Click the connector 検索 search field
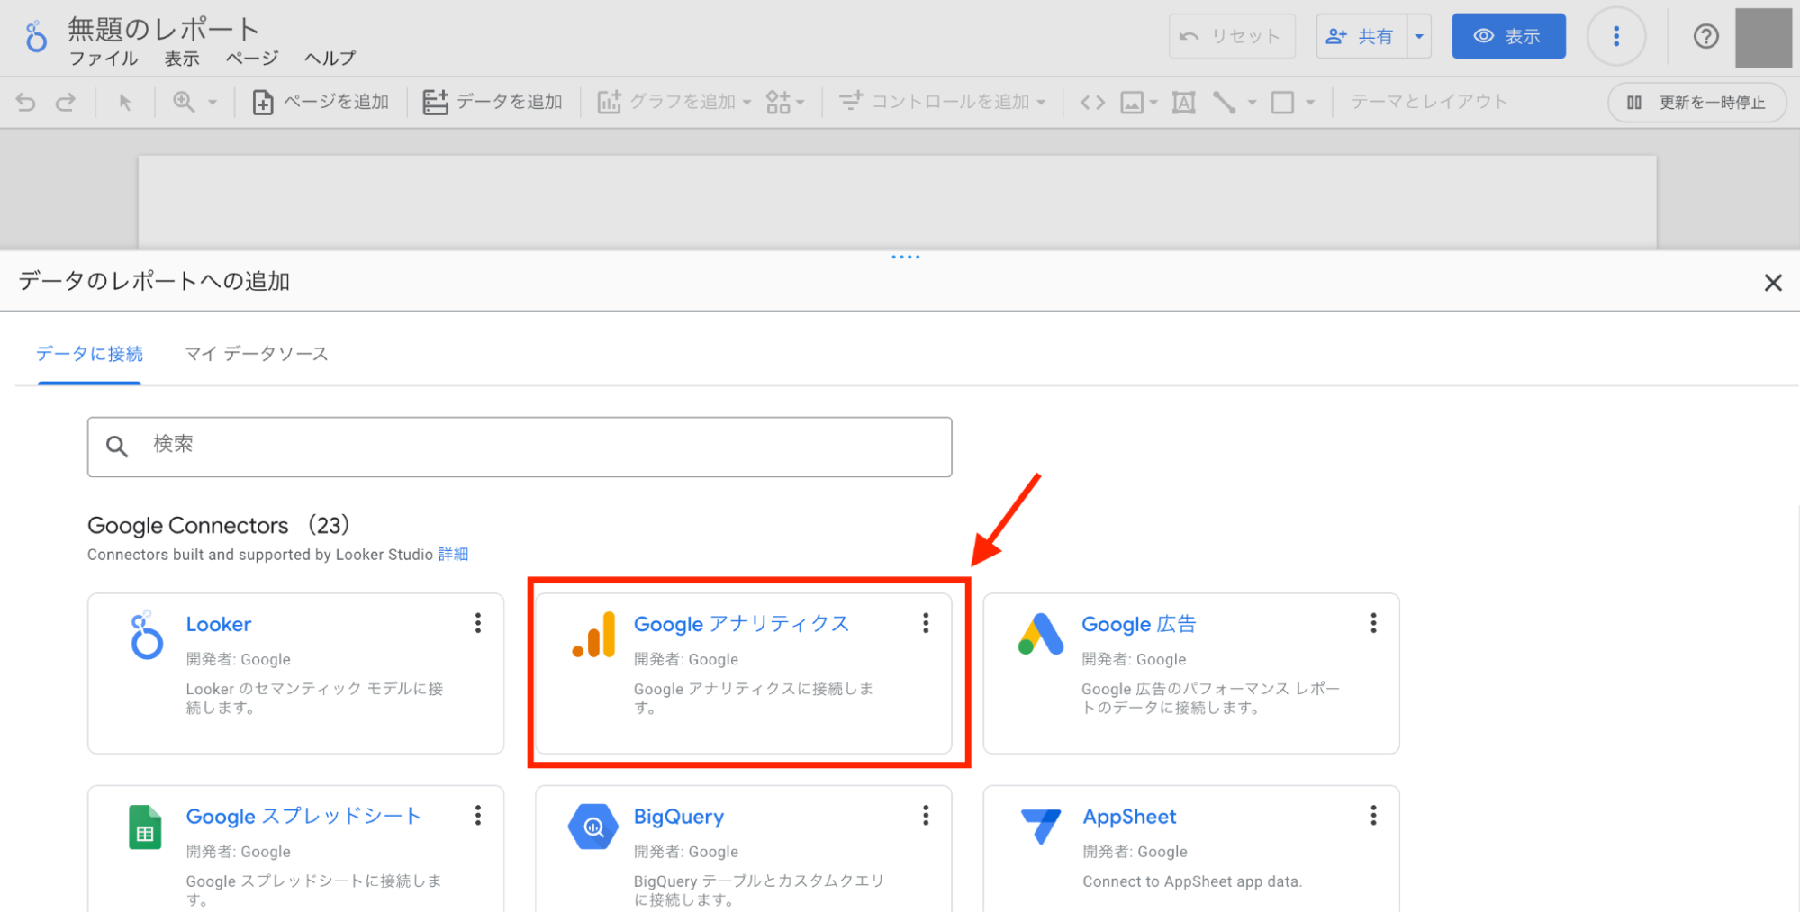1800x913 pixels. point(520,447)
